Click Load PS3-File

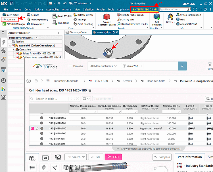pos(62,16)
